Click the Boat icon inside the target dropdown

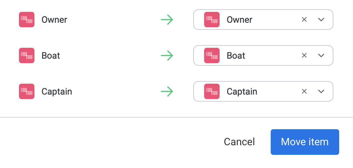pyautogui.click(x=212, y=55)
